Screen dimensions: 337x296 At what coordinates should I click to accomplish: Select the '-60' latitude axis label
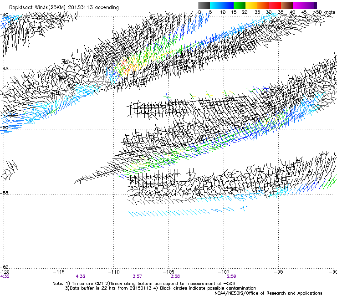(4, 267)
